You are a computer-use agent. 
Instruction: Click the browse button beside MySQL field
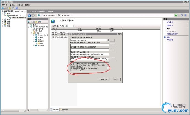pyautogui.click(x=112, y=50)
